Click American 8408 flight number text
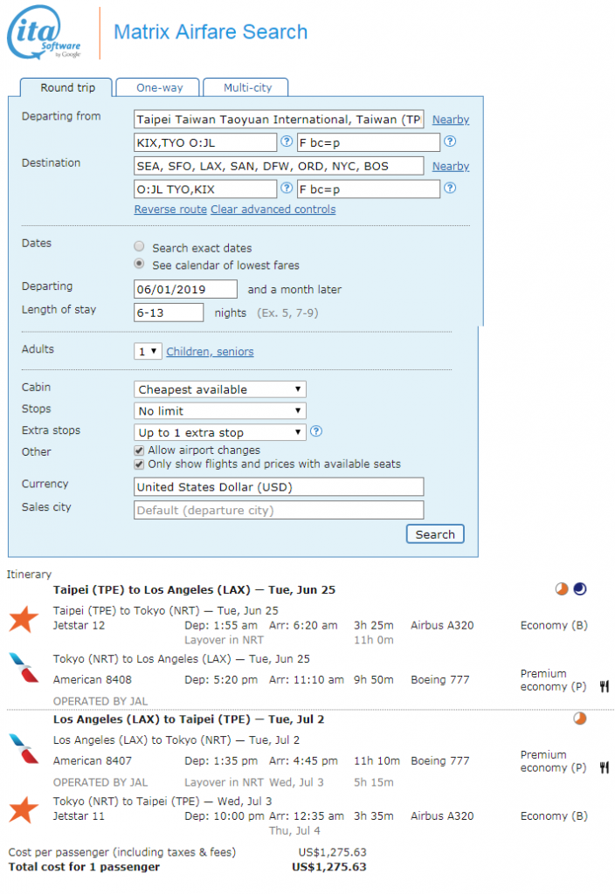Image resolution: width=615 pixels, height=894 pixels. [93, 679]
